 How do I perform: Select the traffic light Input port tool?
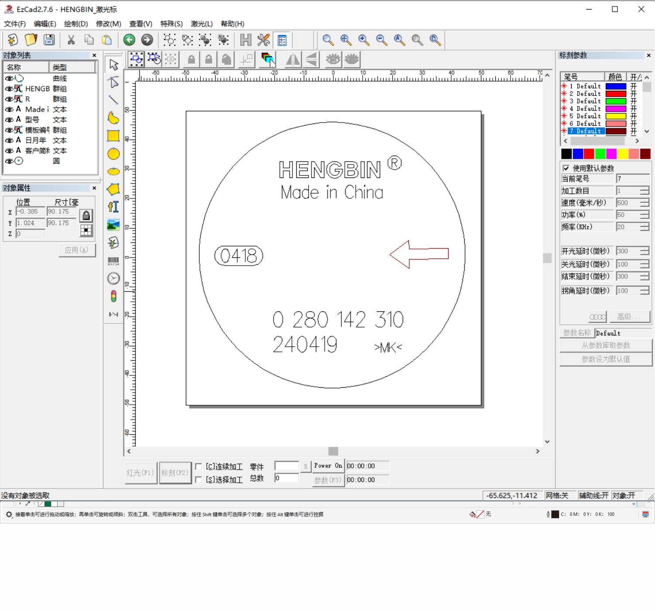pyautogui.click(x=113, y=297)
